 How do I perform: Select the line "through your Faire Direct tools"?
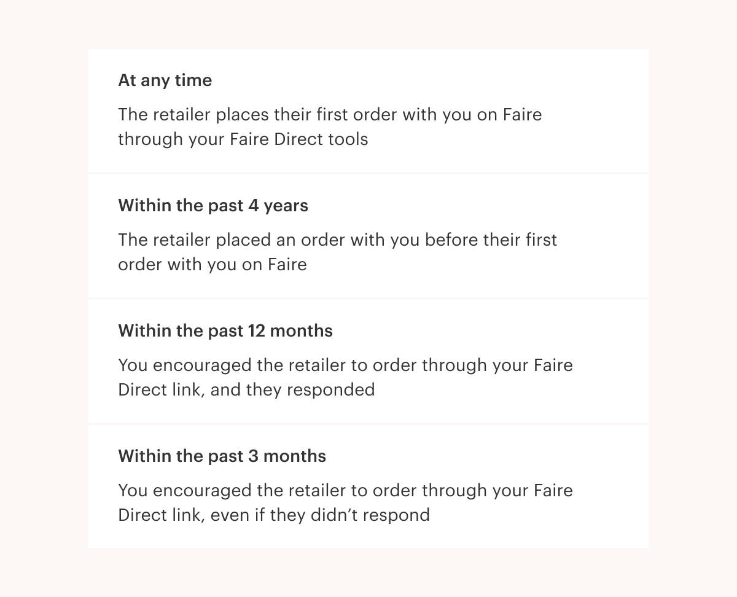pos(243,139)
